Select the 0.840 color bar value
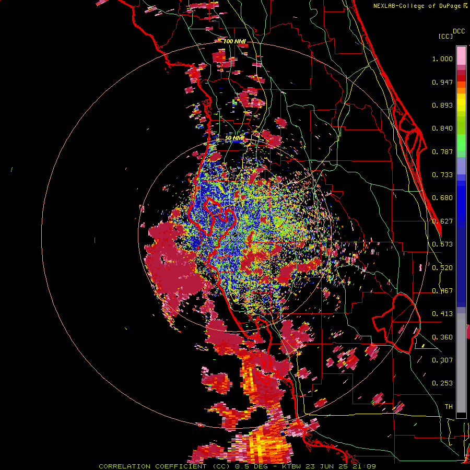This screenshot has height=470, width=470. [442, 128]
